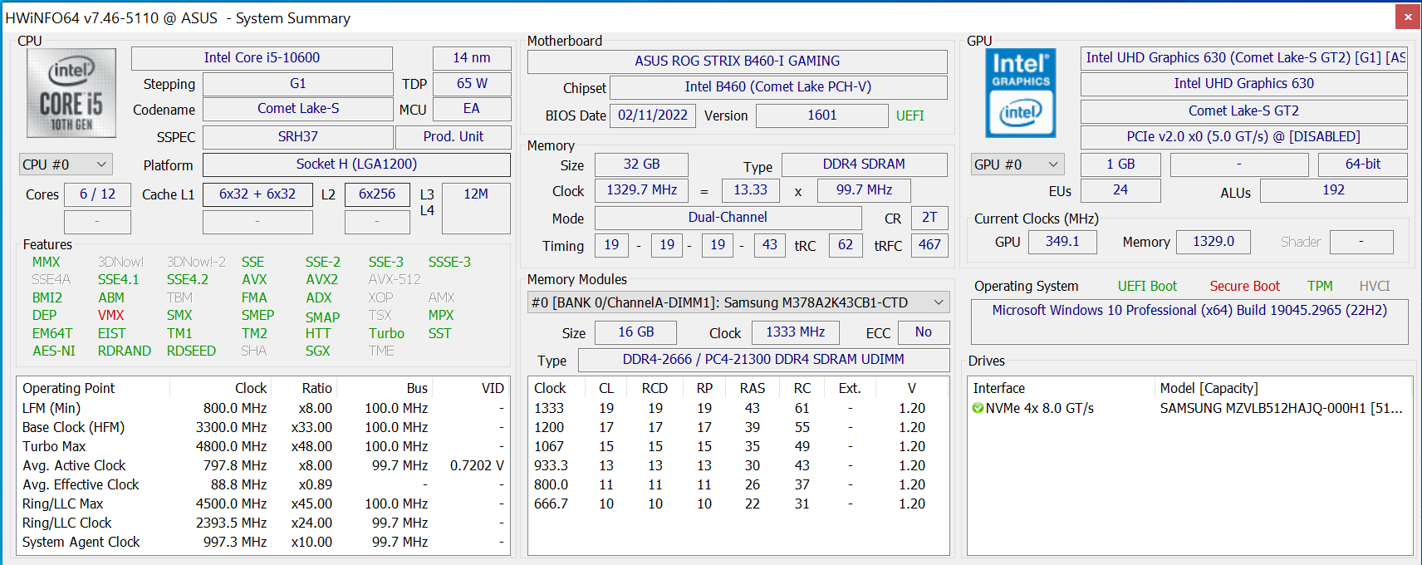
Task: Click the Turbo Max operating point row
Action: pos(263,446)
